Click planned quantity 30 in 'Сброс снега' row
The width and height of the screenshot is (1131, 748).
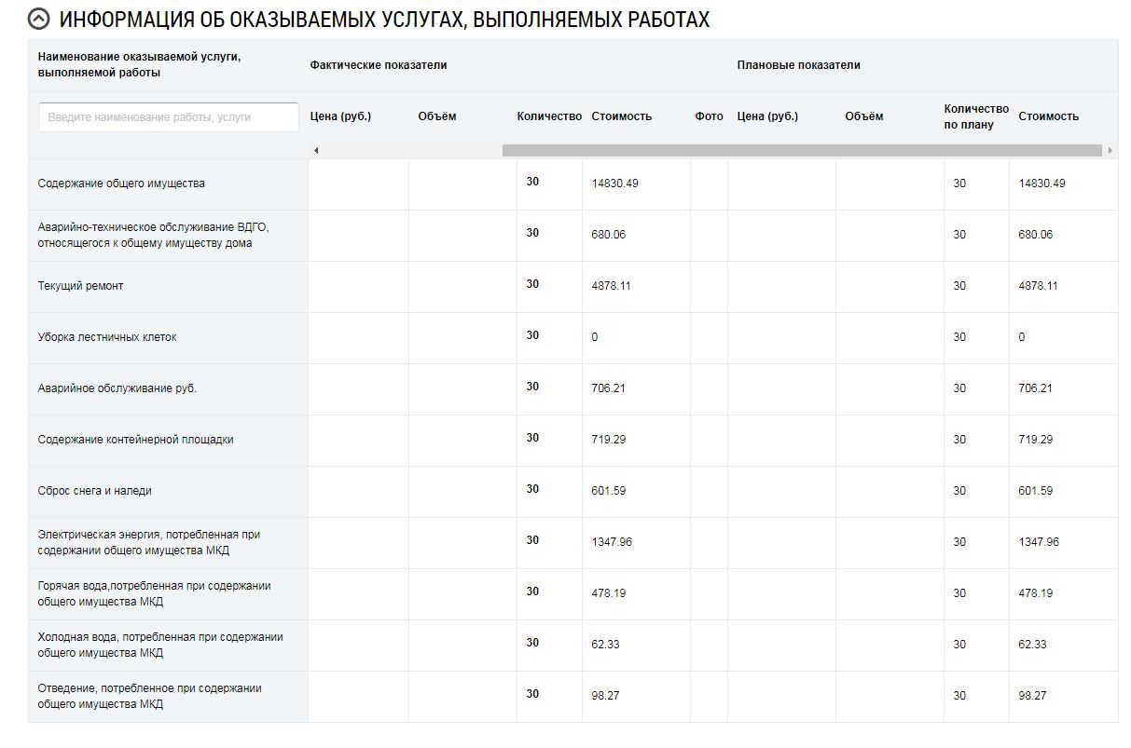point(959,491)
